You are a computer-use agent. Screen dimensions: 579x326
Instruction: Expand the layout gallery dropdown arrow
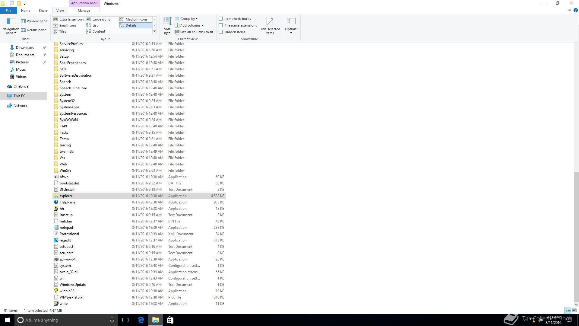[154, 31]
